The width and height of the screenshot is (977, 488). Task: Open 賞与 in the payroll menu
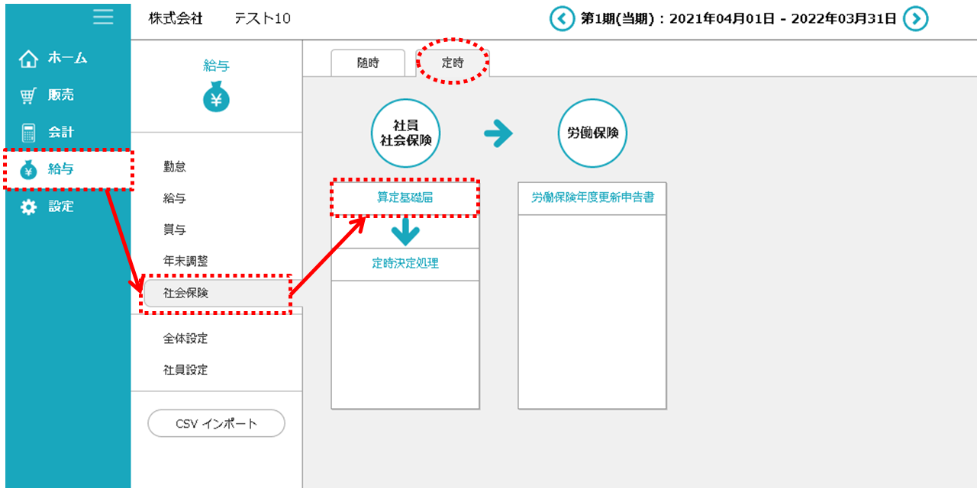175,230
